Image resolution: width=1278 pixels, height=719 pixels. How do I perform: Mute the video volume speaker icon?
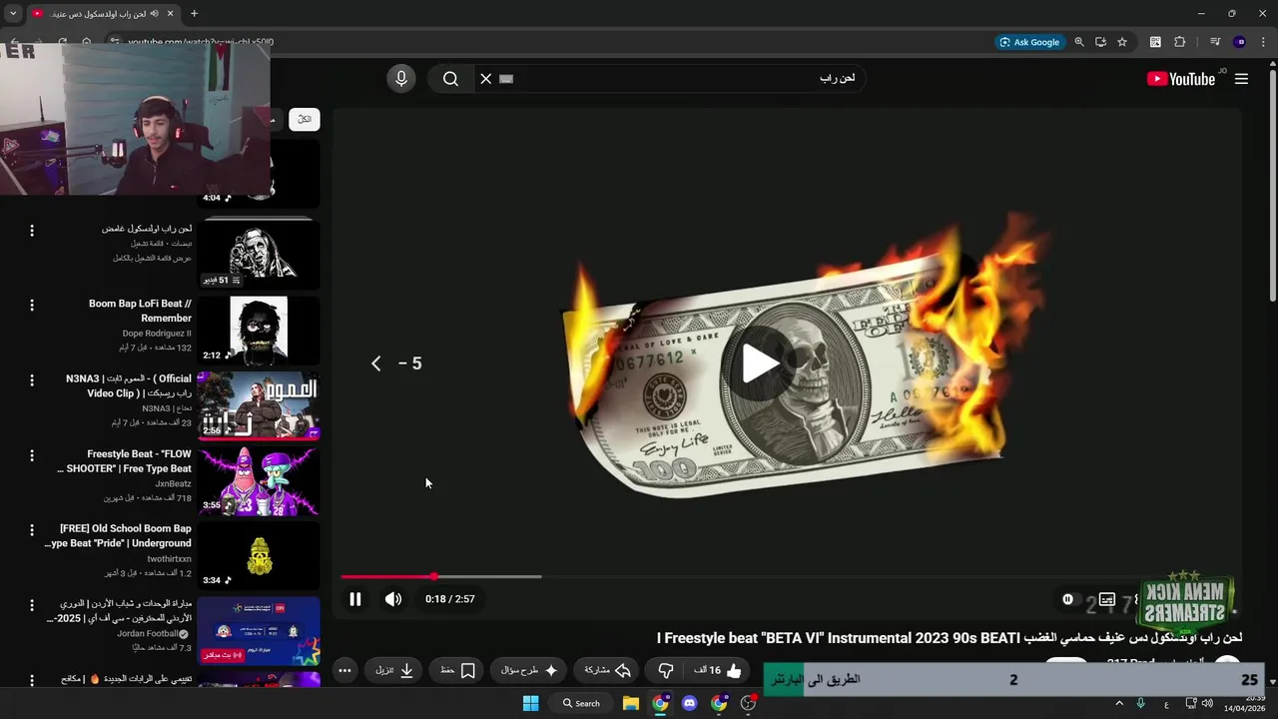[393, 599]
